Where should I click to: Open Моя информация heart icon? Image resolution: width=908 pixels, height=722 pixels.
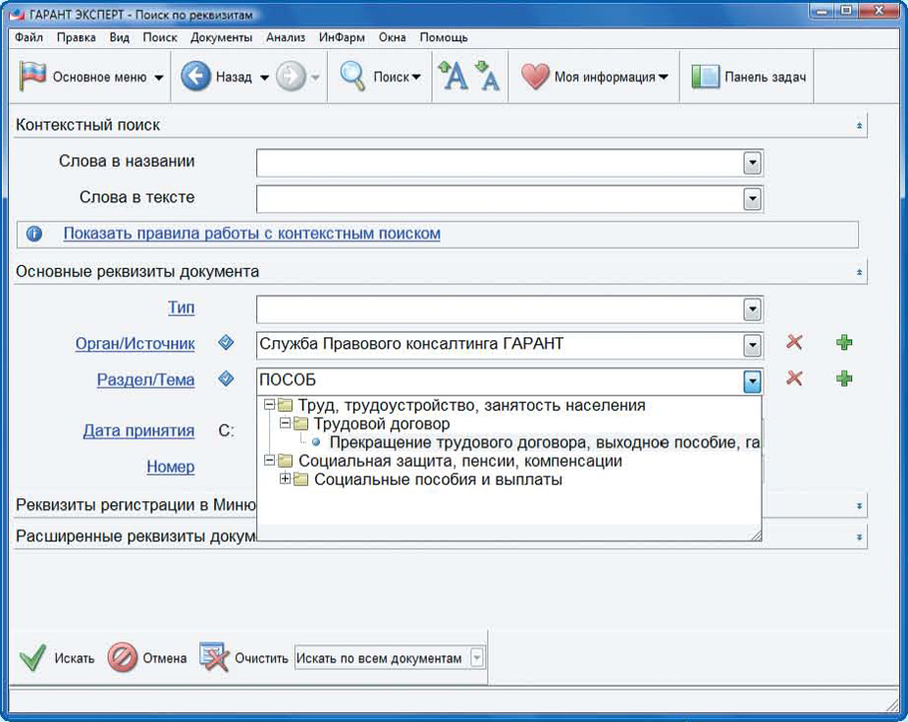[x=535, y=77]
